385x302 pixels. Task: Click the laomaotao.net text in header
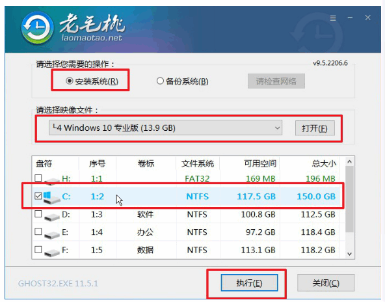[92, 38]
